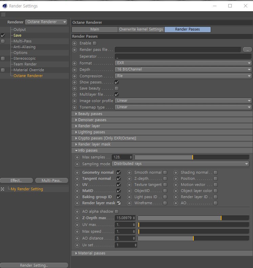Viewport: 253px width, 268px height.
Task: Select the Render Passes tab
Action: click(188, 30)
